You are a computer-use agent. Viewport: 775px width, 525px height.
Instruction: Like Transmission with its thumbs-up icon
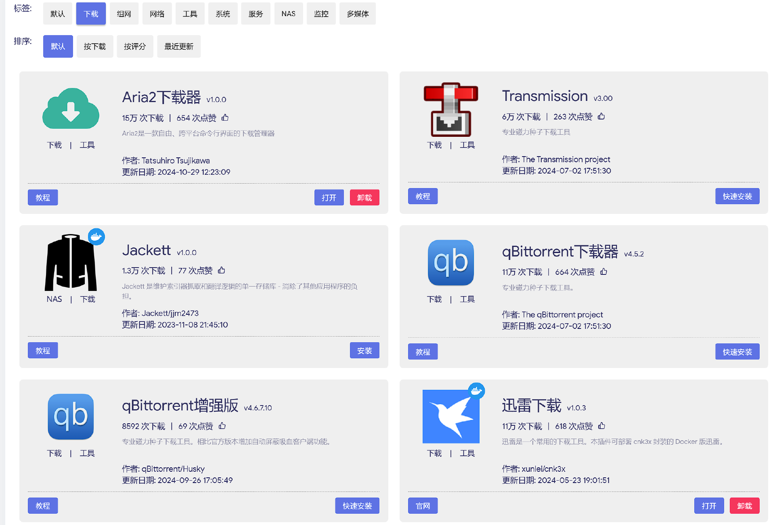601,116
